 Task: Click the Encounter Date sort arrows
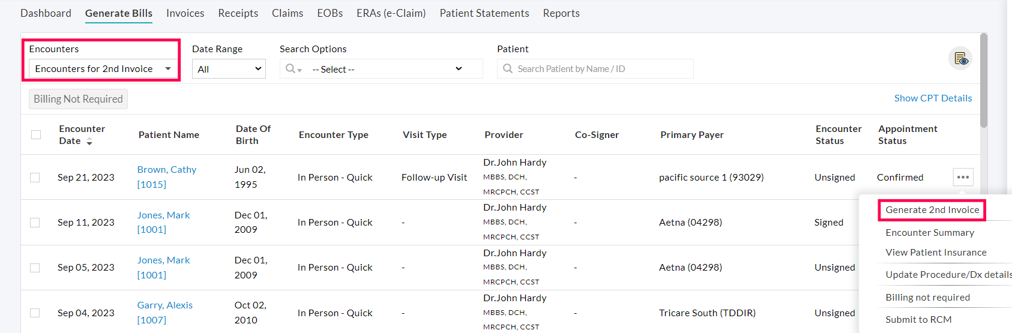89,142
